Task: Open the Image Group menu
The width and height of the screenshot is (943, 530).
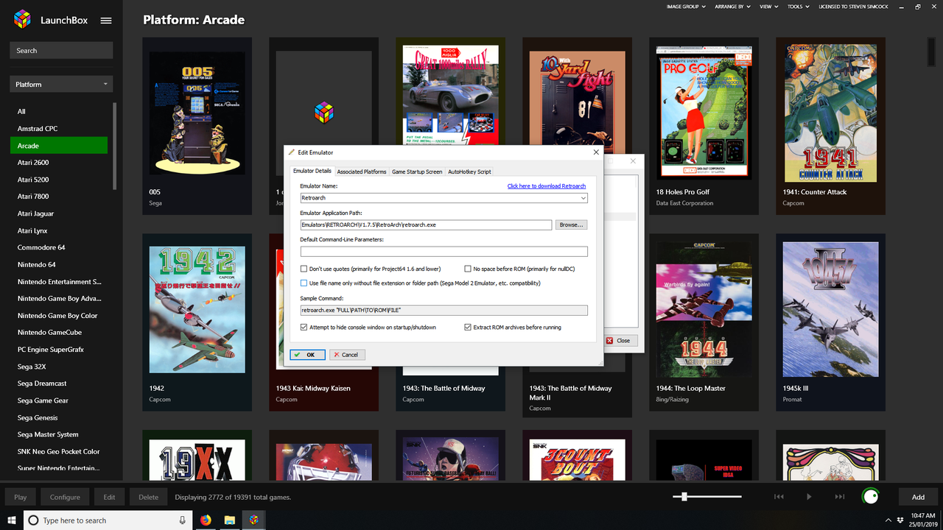Action: coord(686,7)
